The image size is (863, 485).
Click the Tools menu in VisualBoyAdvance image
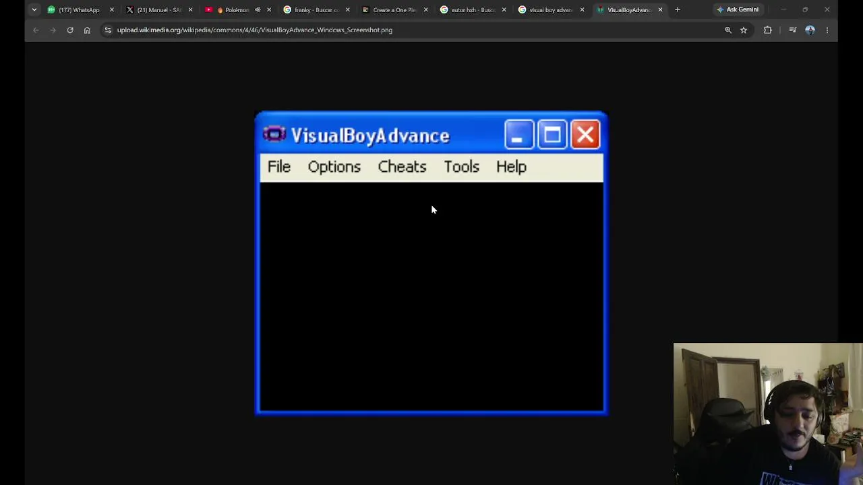[462, 167]
